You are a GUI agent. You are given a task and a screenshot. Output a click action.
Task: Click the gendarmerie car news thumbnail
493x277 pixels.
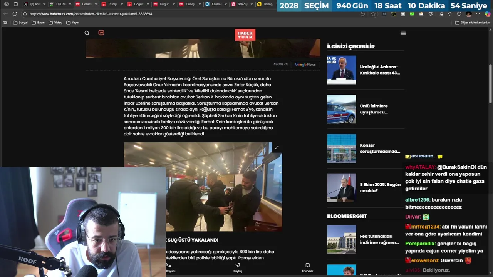click(x=341, y=109)
